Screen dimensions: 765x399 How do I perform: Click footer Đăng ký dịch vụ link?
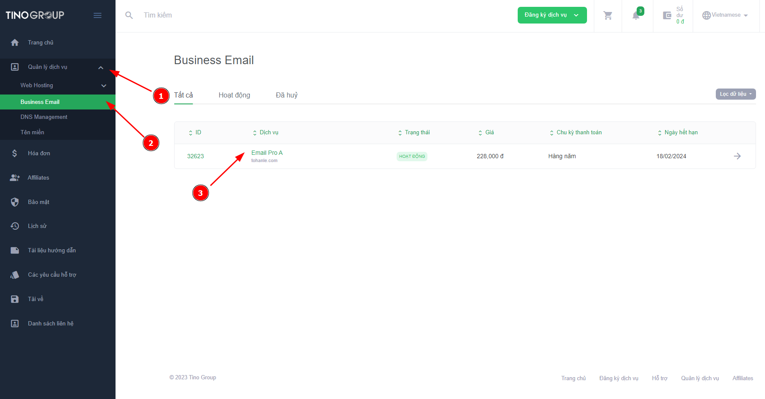coord(619,378)
